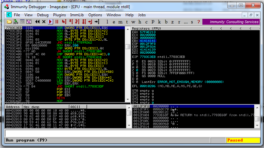Show breakpoints with 'b' button
This screenshot has width=264, height=148.
(x=166, y=22)
